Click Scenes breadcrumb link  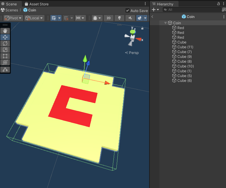pyautogui.click(x=10, y=10)
